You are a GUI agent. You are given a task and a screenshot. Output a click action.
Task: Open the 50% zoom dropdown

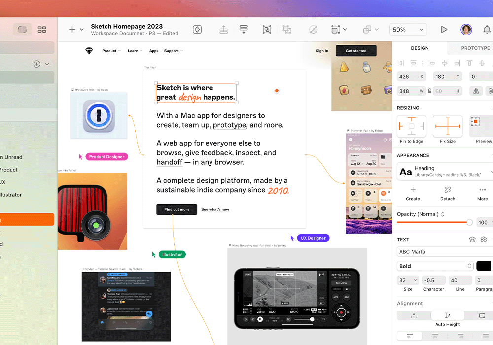(x=408, y=30)
